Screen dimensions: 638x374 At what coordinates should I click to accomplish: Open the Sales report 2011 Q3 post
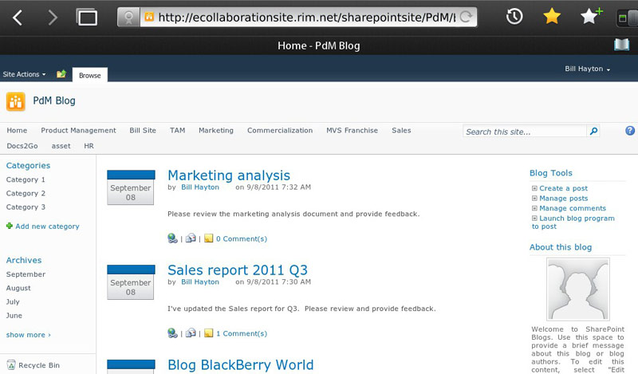tap(238, 270)
